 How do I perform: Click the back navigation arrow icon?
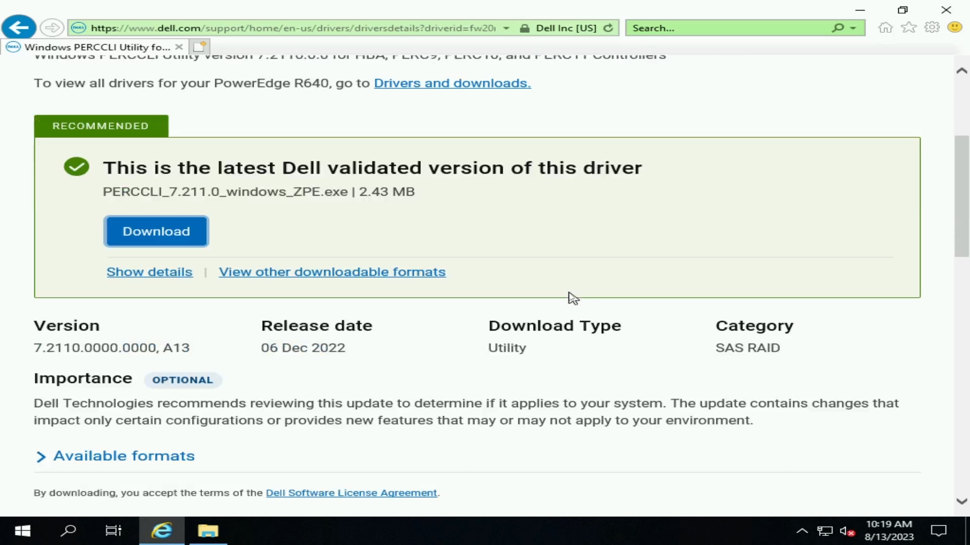19,28
